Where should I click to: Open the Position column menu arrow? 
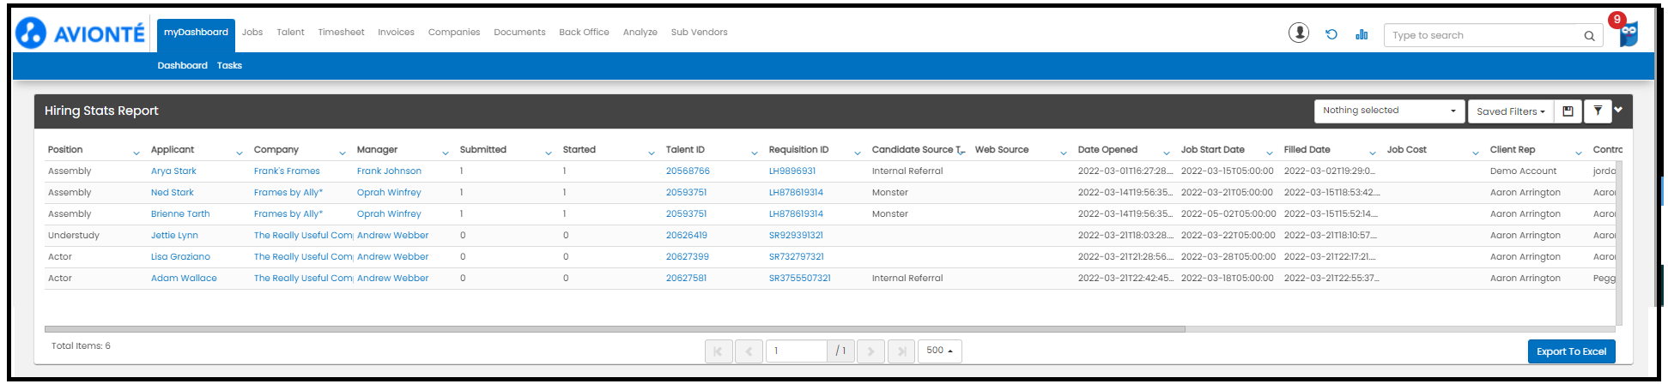pos(136,153)
